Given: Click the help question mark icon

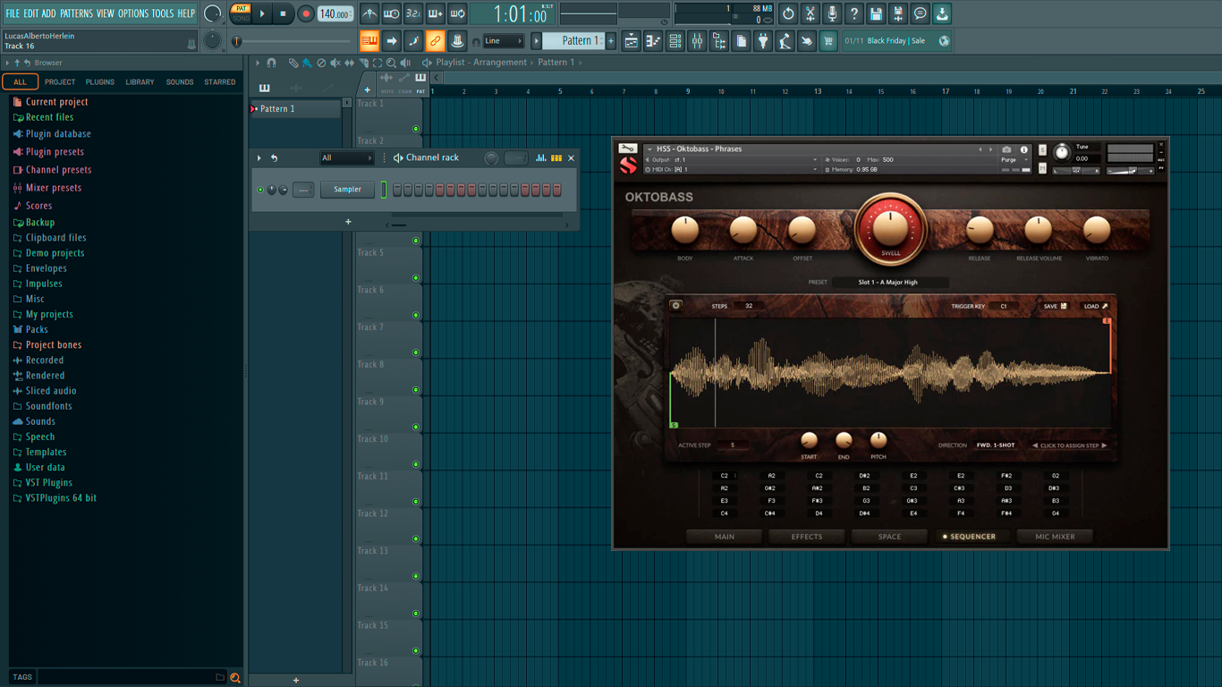Looking at the screenshot, I should [x=854, y=13].
